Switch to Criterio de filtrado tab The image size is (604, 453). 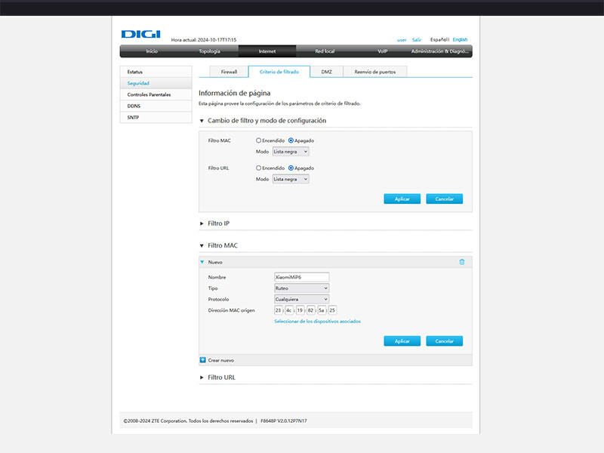[x=279, y=72]
